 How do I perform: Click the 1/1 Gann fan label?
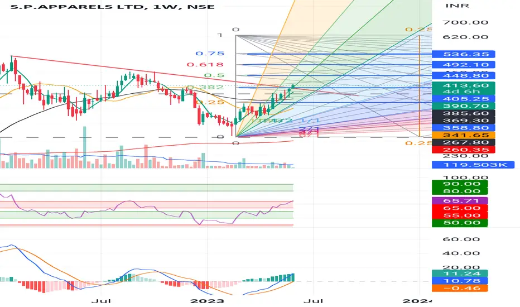tap(311, 121)
